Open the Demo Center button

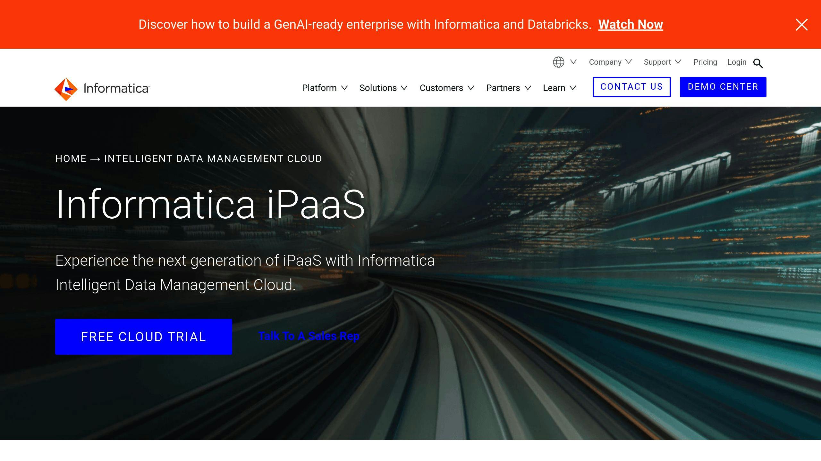pyautogui.click(x=723, y=87)
